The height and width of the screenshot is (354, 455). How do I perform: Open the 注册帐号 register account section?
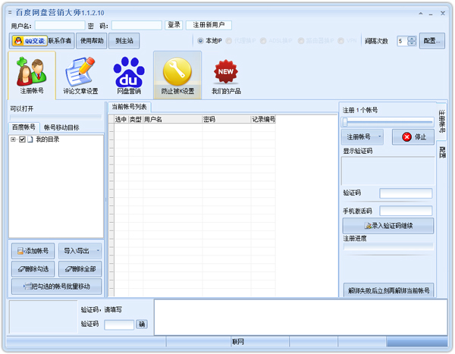point(32,75)
